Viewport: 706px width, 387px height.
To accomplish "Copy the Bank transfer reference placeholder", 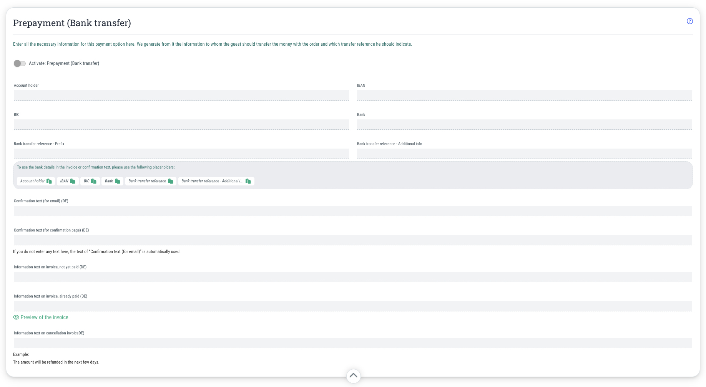I will 171,181.
